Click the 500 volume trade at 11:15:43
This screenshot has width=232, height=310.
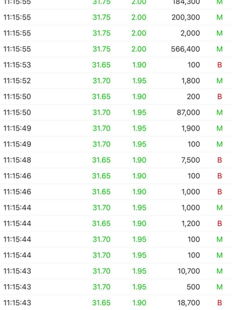pyautogui.click(x=116, y=287)
